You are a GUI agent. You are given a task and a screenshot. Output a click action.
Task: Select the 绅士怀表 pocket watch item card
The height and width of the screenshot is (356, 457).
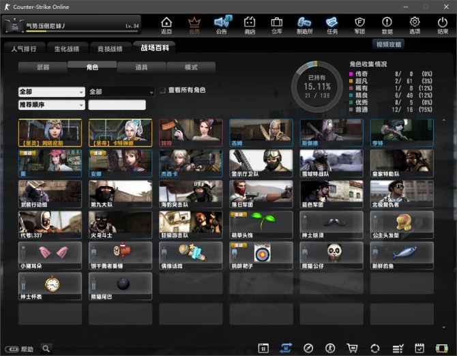50,286
